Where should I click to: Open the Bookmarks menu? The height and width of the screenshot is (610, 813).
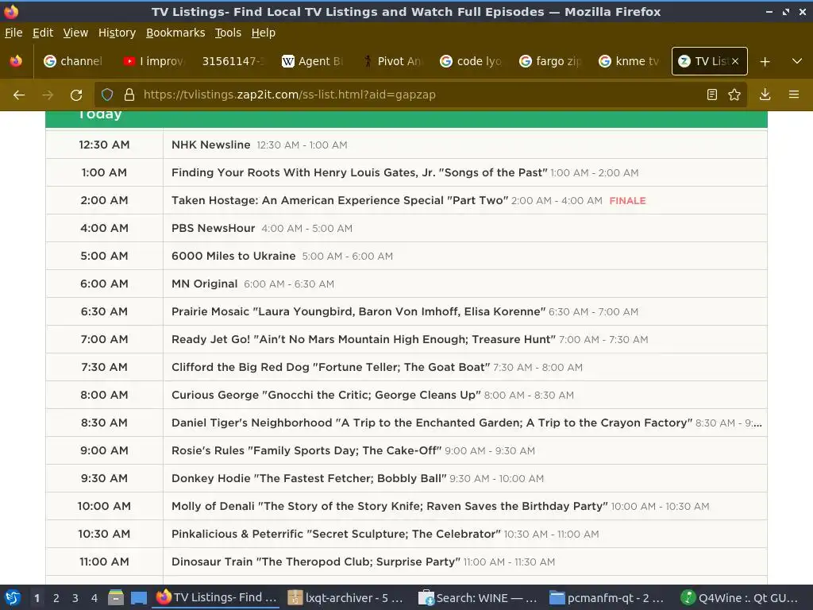click(x=175, y=33)
